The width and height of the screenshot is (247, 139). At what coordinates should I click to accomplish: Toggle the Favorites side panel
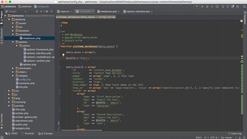(2, 121)
